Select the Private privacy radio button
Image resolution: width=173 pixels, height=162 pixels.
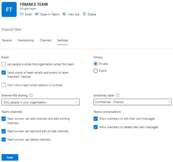tap(96, 64)
